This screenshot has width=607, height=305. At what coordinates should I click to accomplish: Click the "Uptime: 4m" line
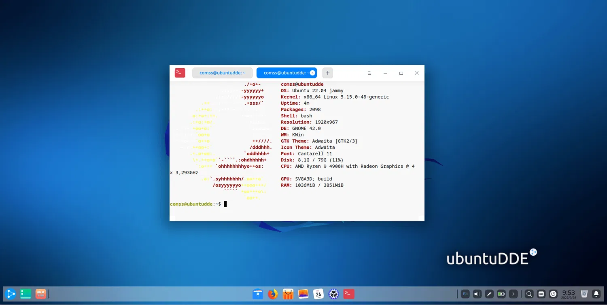[295, 103]
